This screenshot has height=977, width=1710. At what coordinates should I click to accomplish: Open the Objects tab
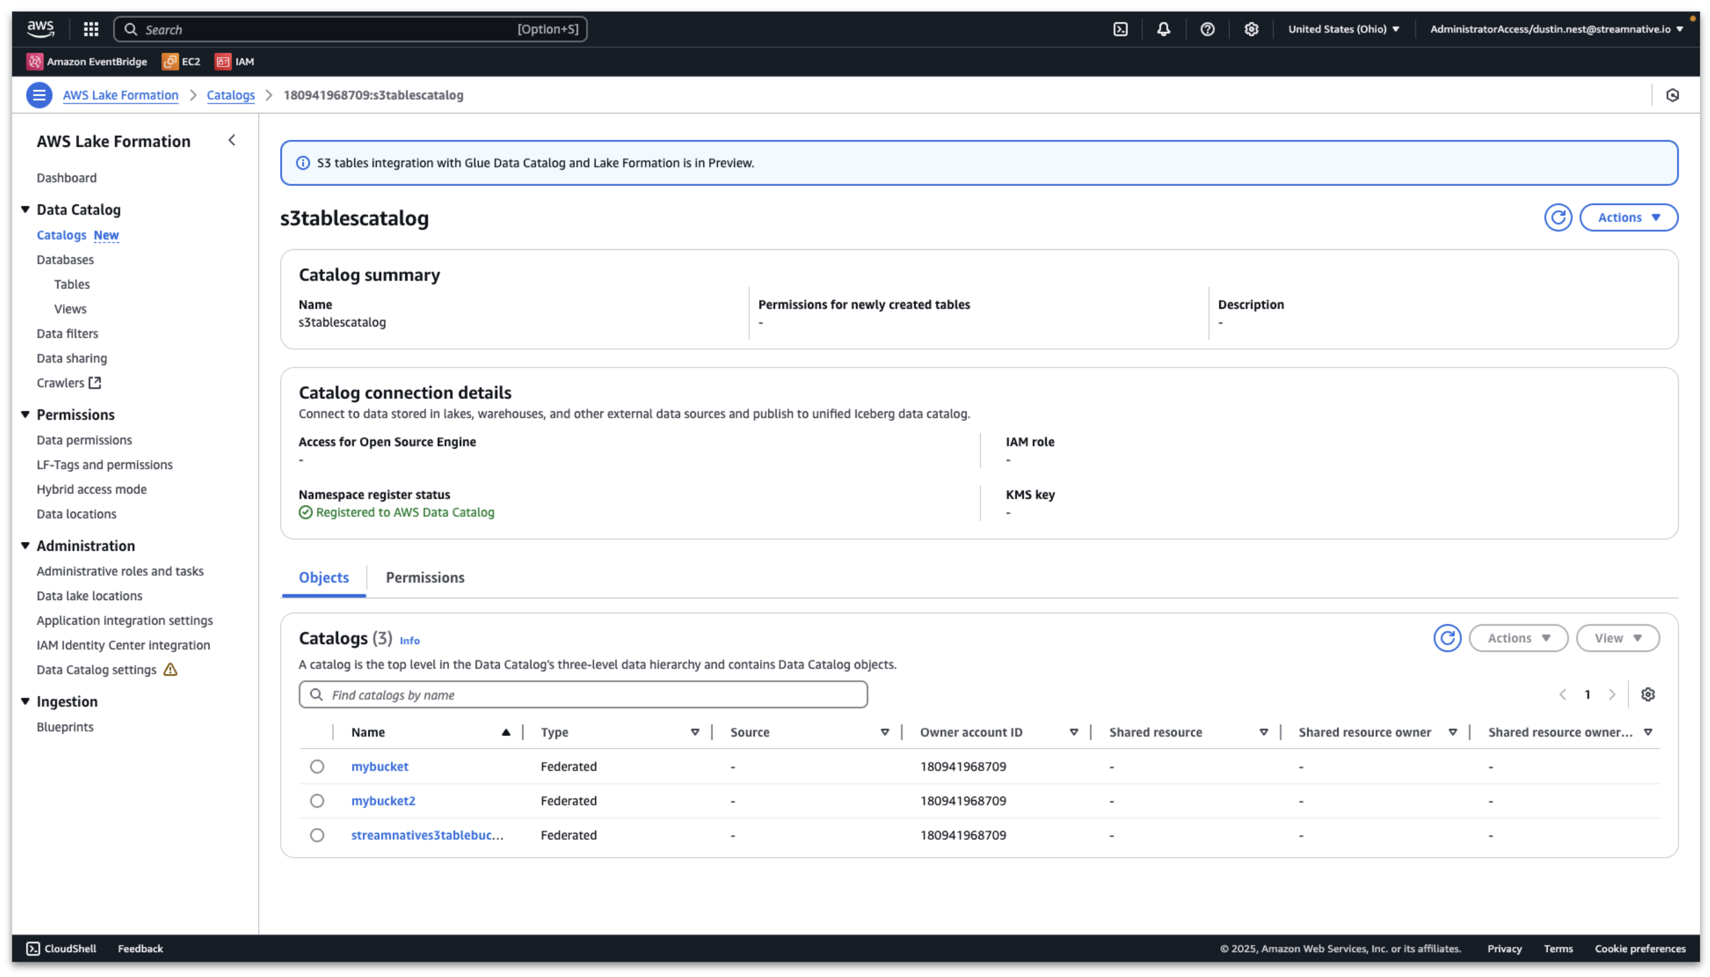point(323,577)
